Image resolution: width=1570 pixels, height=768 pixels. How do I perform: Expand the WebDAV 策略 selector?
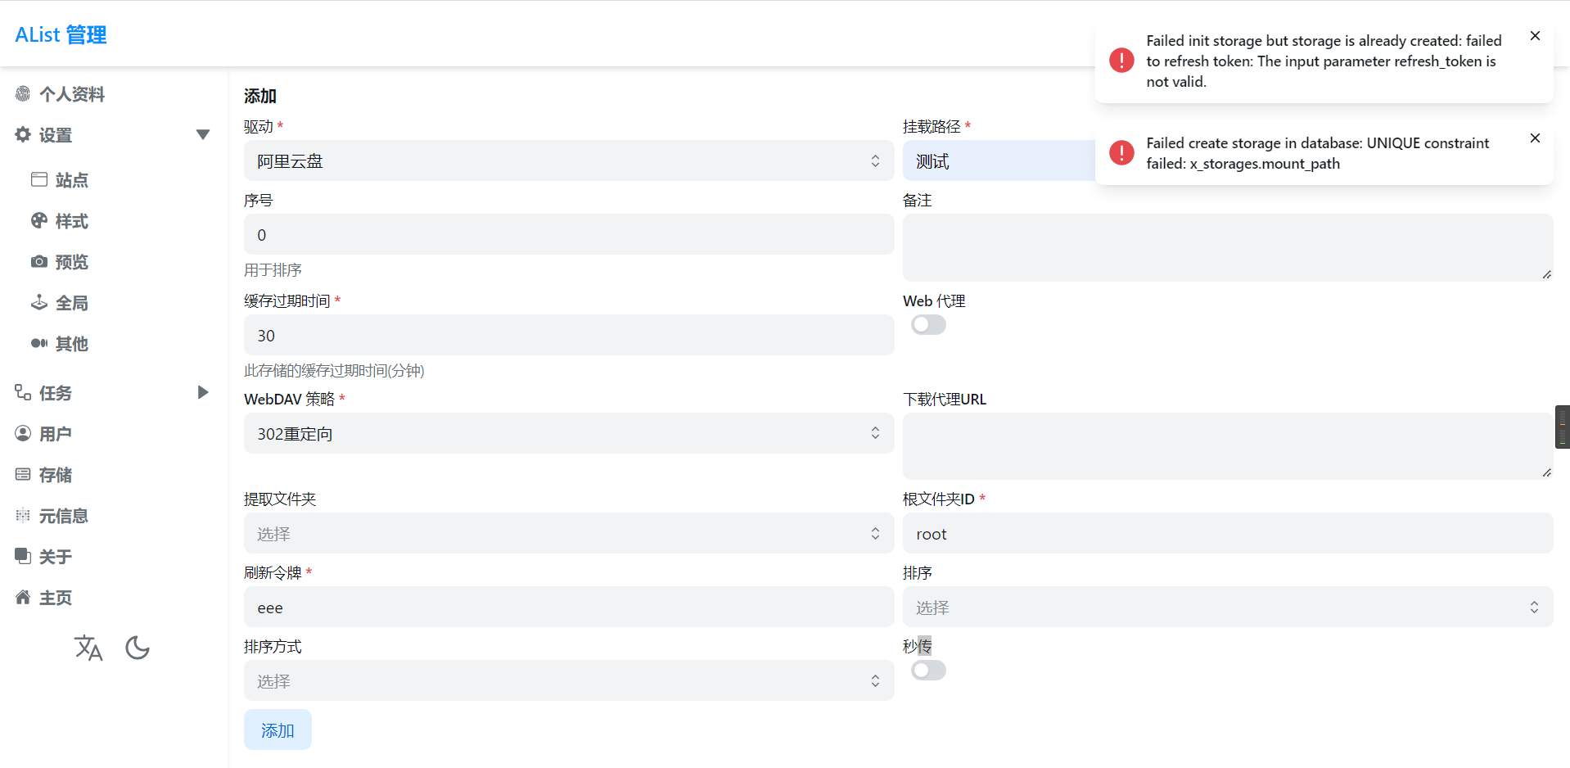[x=568, y=433]
